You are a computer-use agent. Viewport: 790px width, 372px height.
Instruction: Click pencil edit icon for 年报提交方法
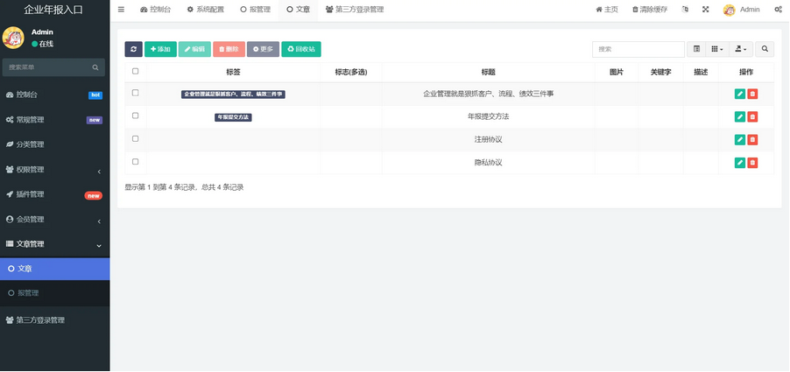(739, 116)
